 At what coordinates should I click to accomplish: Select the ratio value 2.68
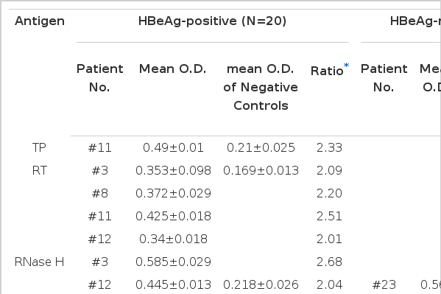click(x=329, y=262)
